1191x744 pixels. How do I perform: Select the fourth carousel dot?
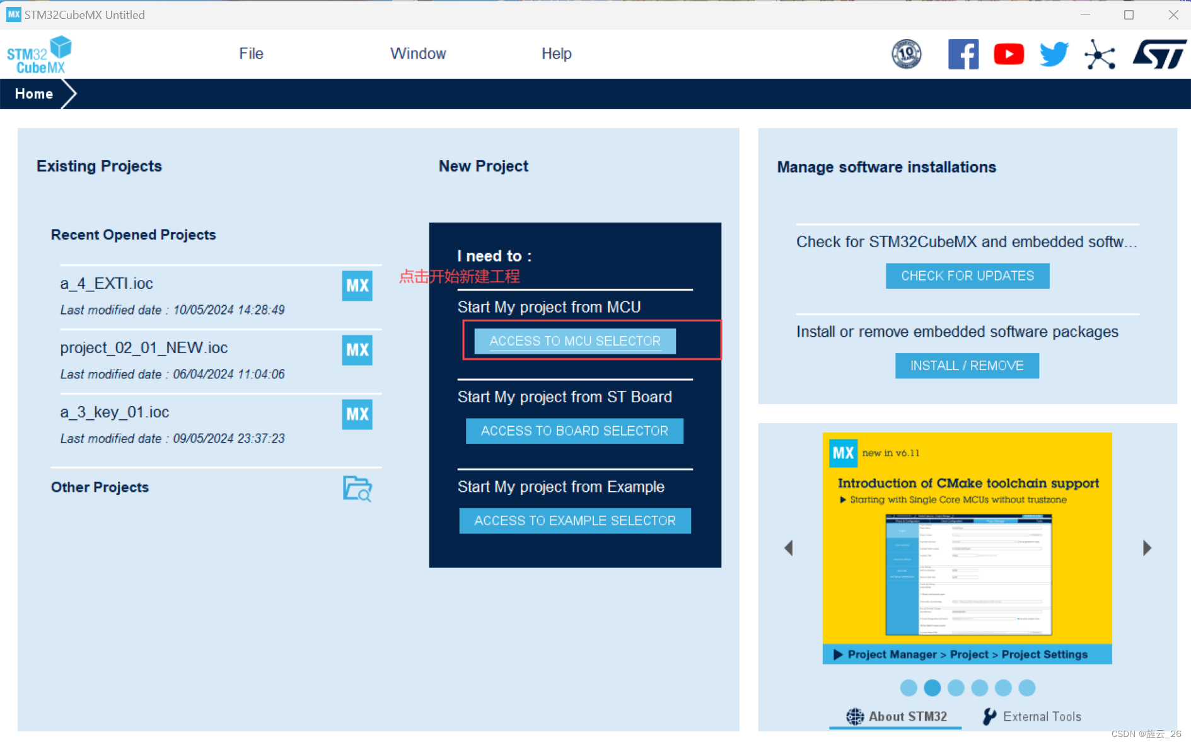click(980, 688)
